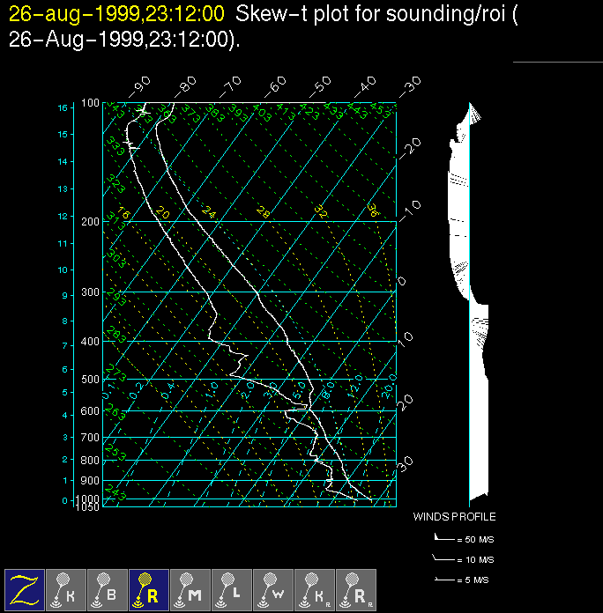This screenshot has height=613, width=603.
Task: Toggle the highlighted yellow R sounding icon
Action: [149, 588]
